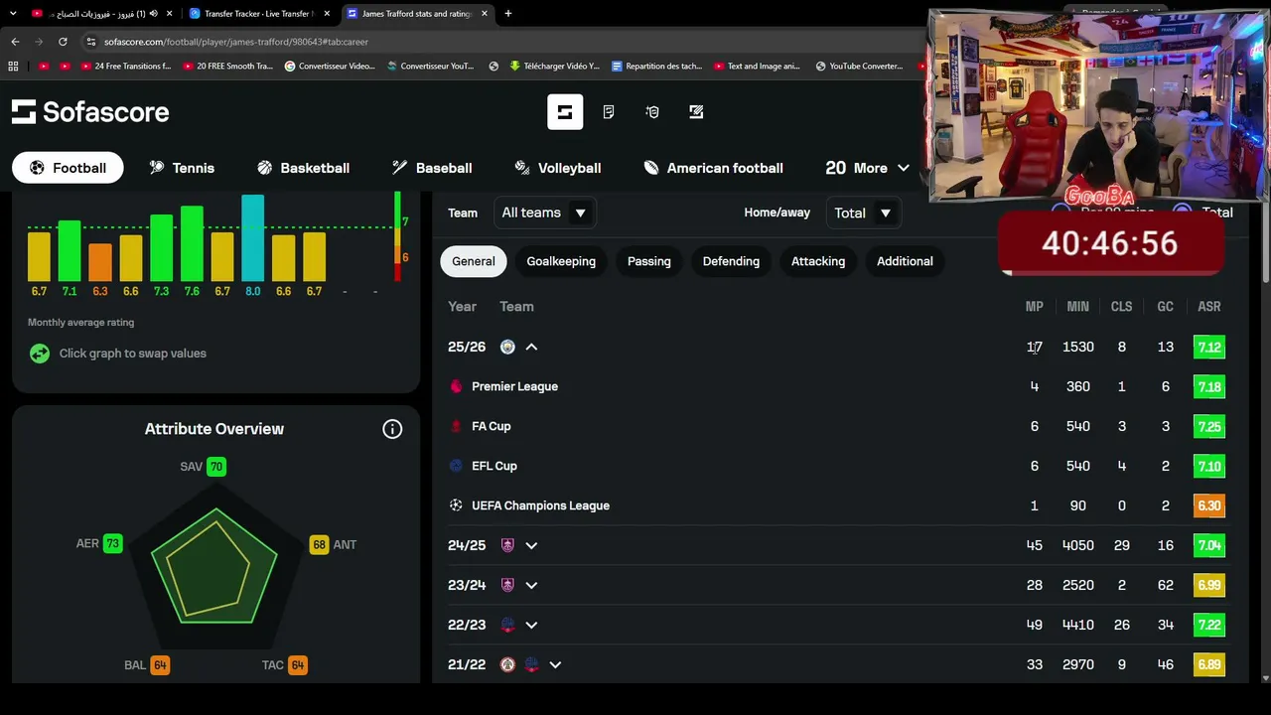Open the pencil-square icon in Sofascore header
This screenshot has width=1271, height=715.
(696, 112)
